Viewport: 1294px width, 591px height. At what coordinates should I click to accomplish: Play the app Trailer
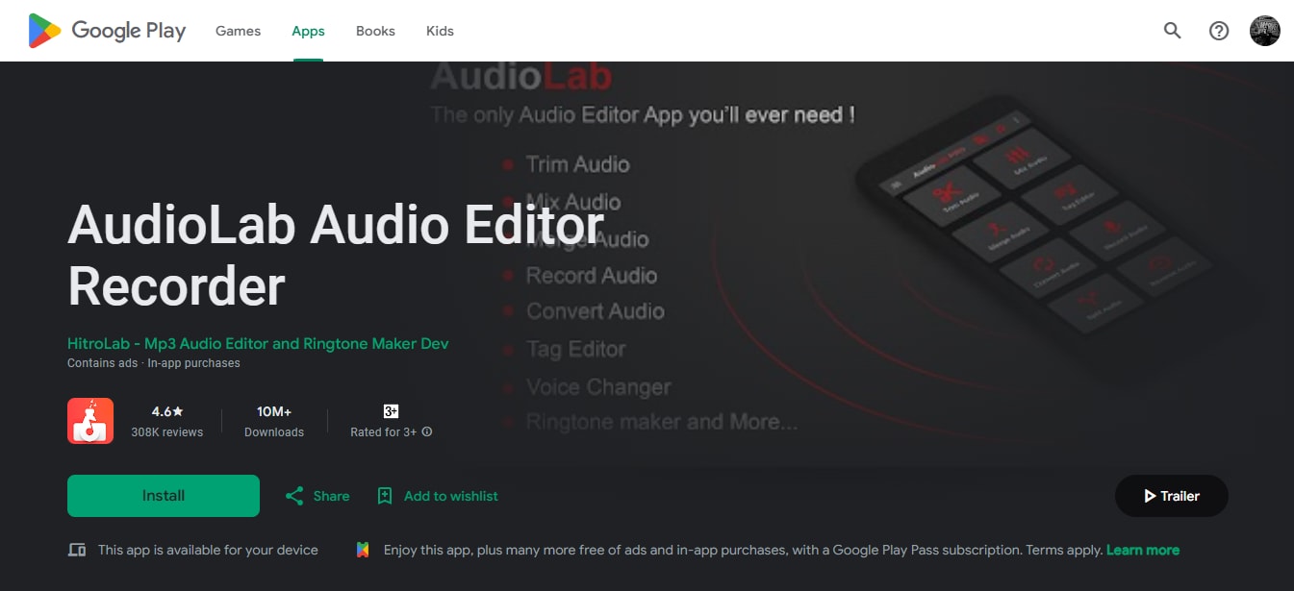[x=1172, y=496]
